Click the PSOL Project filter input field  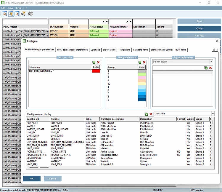coord(25,22)
